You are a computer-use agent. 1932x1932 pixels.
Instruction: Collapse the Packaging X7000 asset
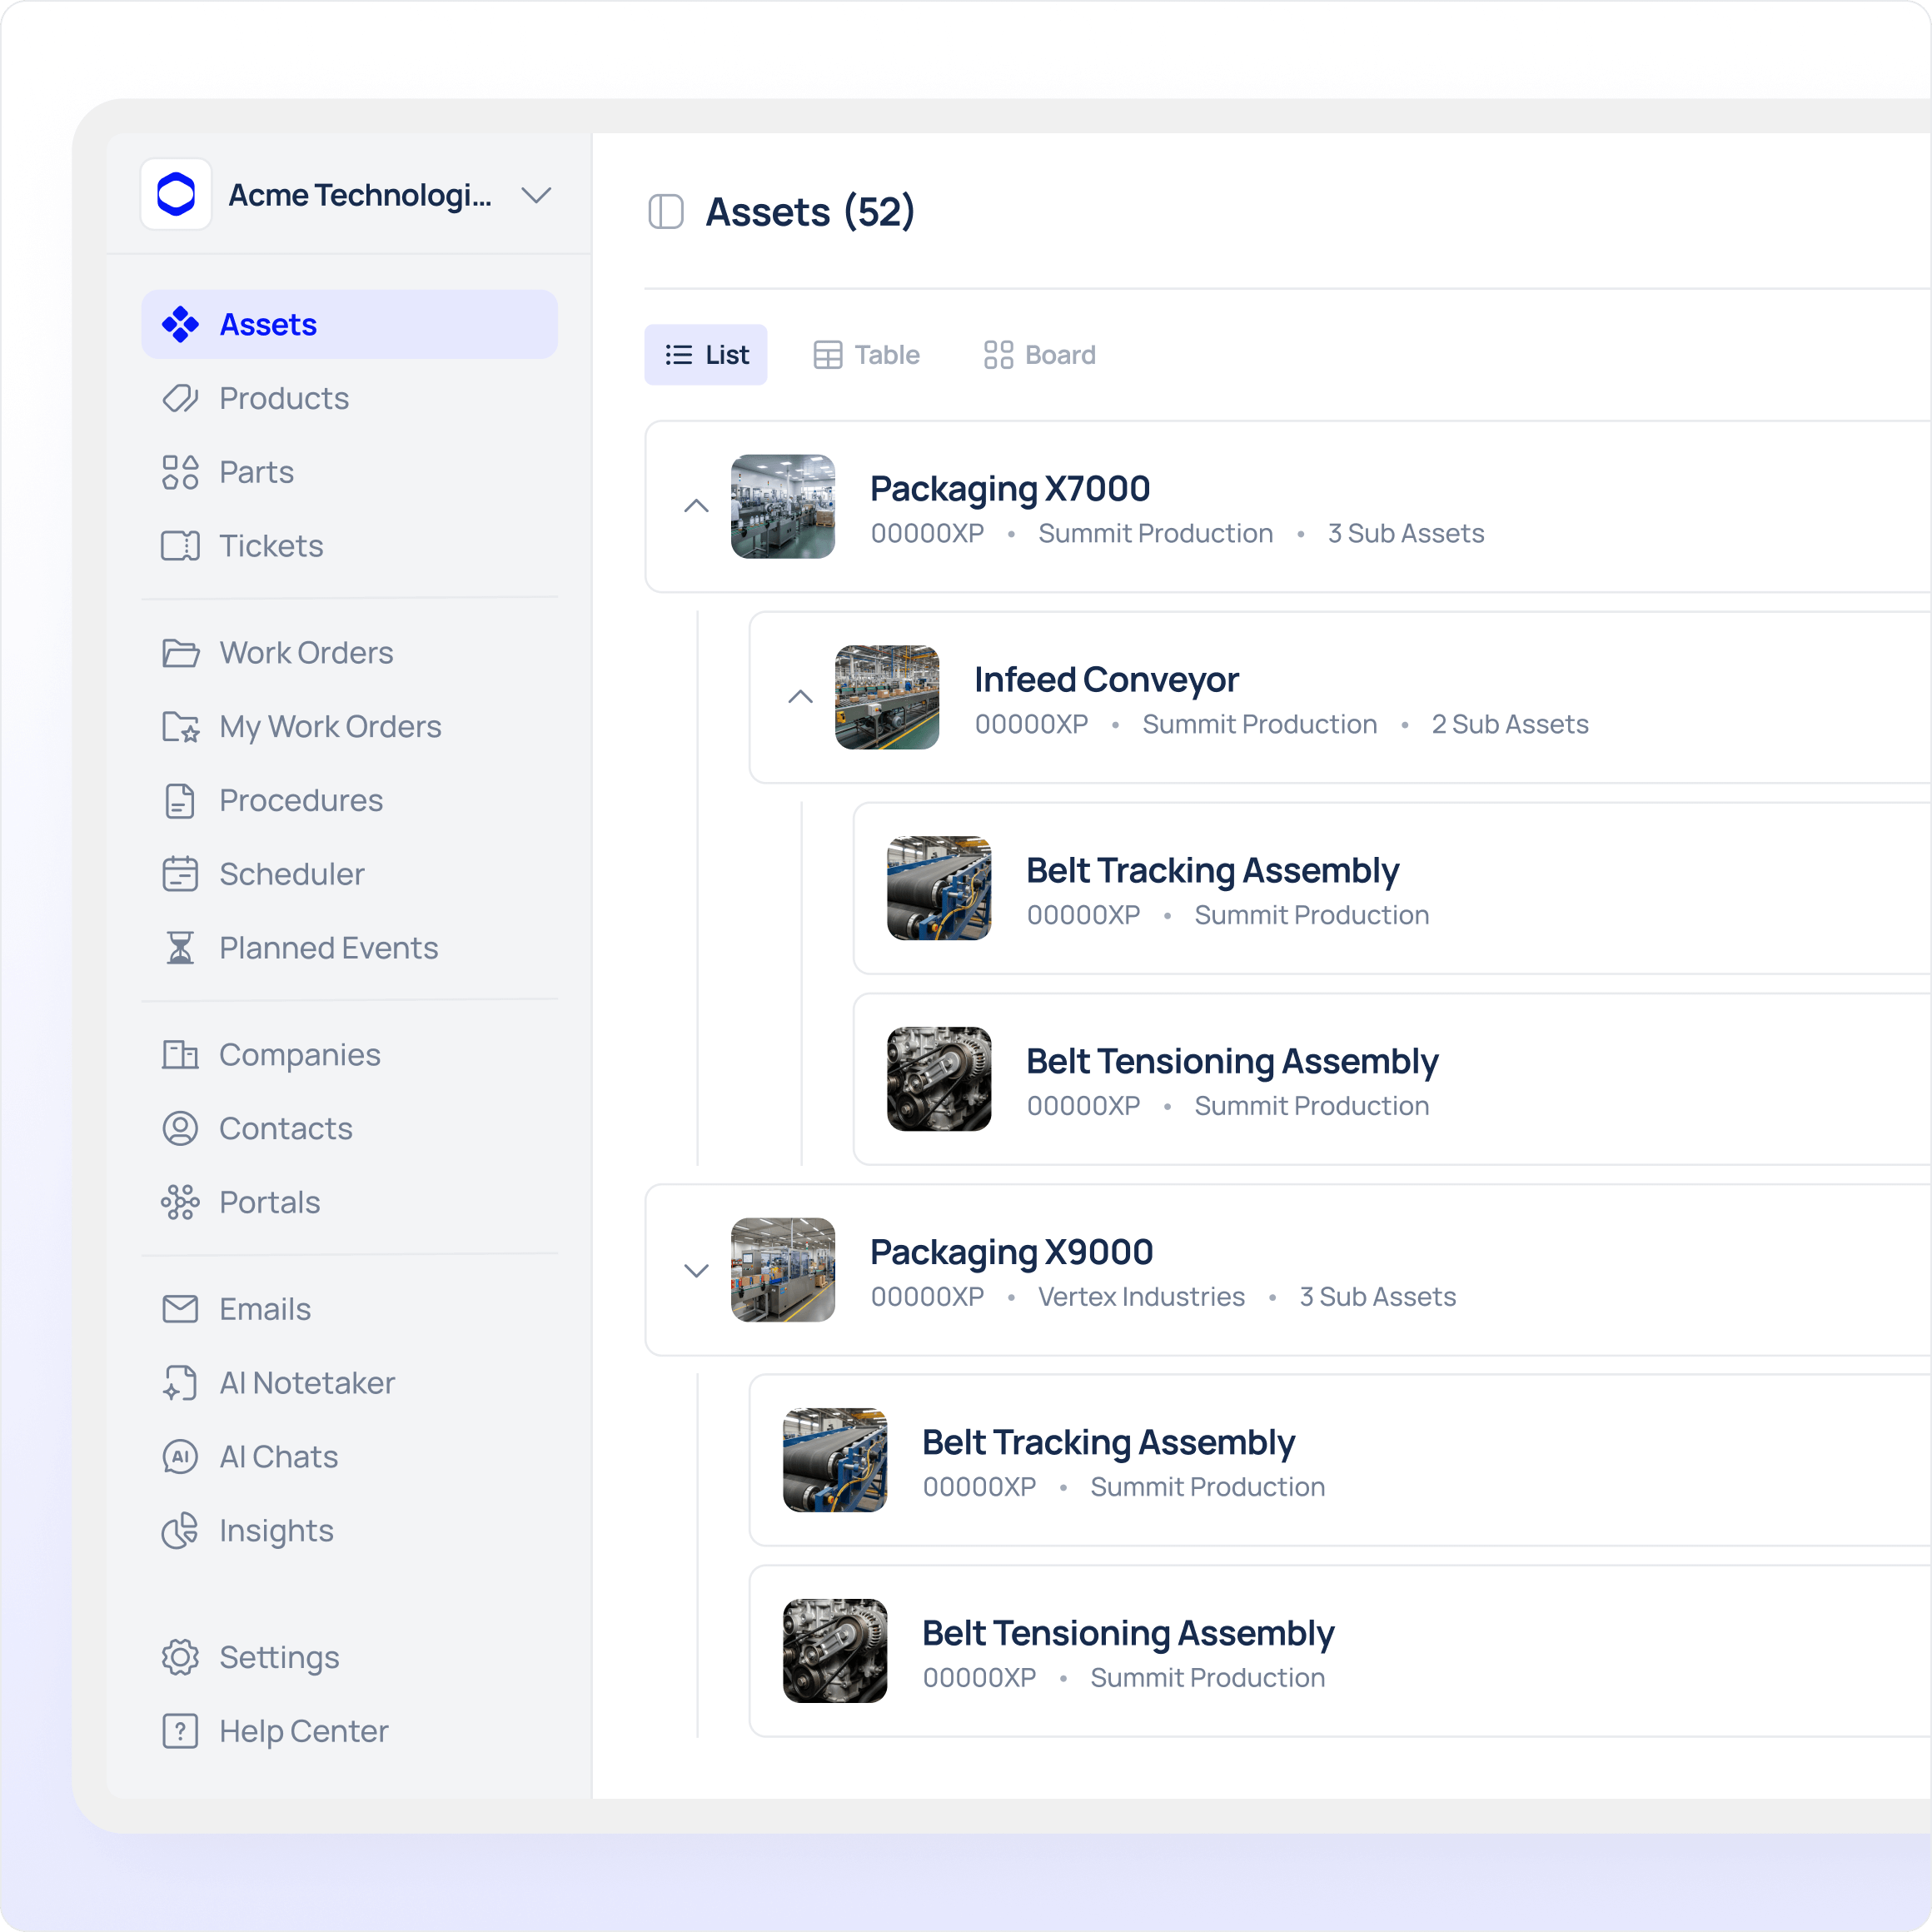[x=696, y=506]
